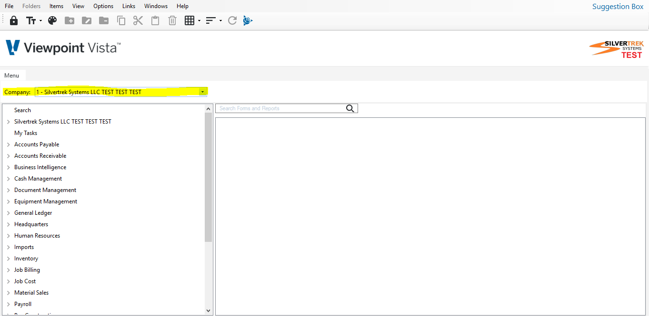The image size is (649, 316).
Task: Expand the Payroll node
Action: pyautogui.click(x=9, y=304)
